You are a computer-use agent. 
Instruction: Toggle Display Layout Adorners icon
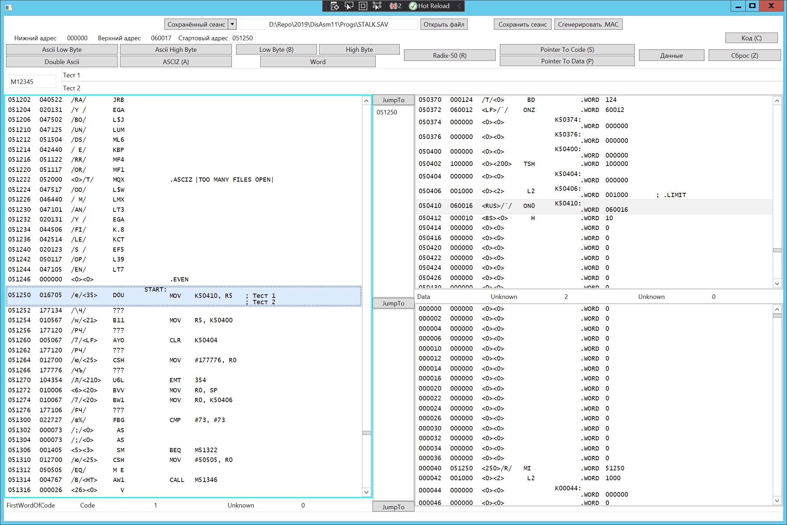point(363,6)
